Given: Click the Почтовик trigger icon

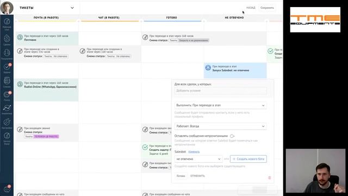Looking at the screenshot, I should [20, 38].
